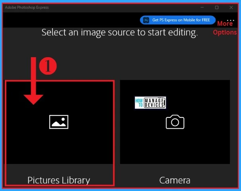Close the Adobe Photoshop Express window
241x191 pixels.
231,8
